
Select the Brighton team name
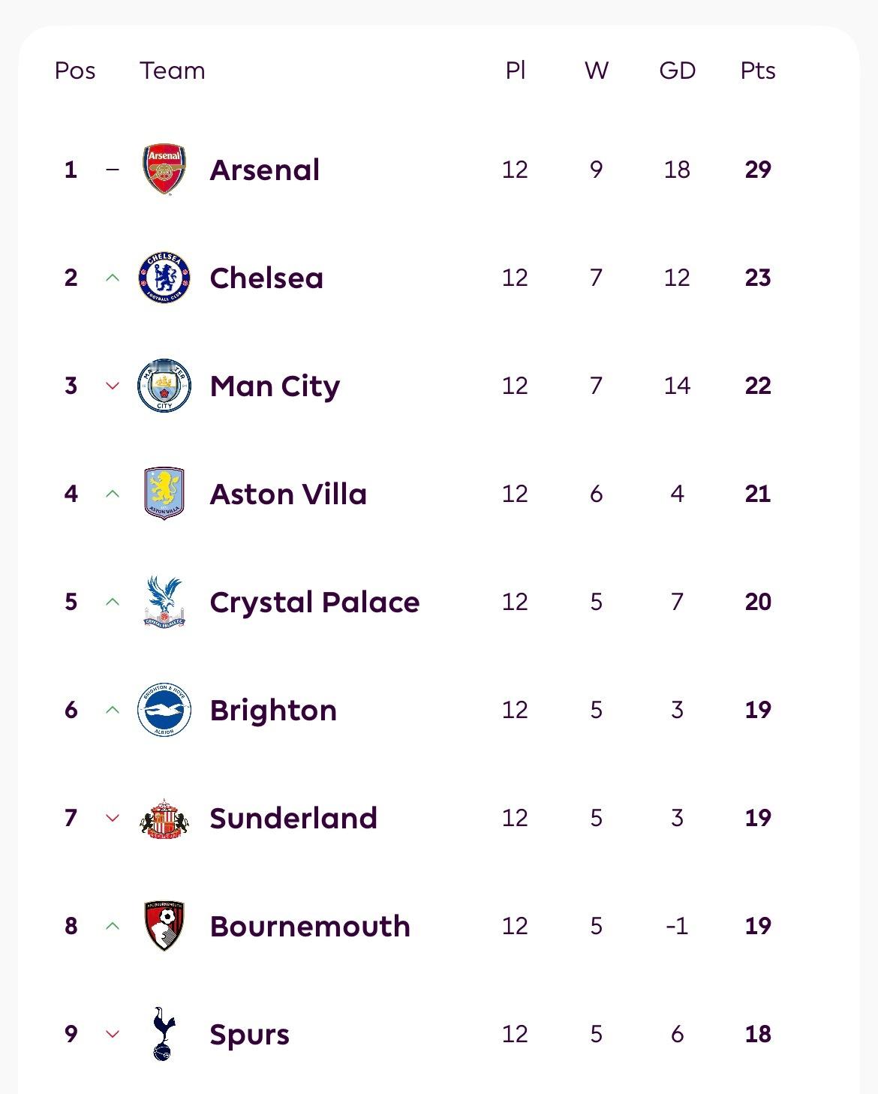pos(273,710)
